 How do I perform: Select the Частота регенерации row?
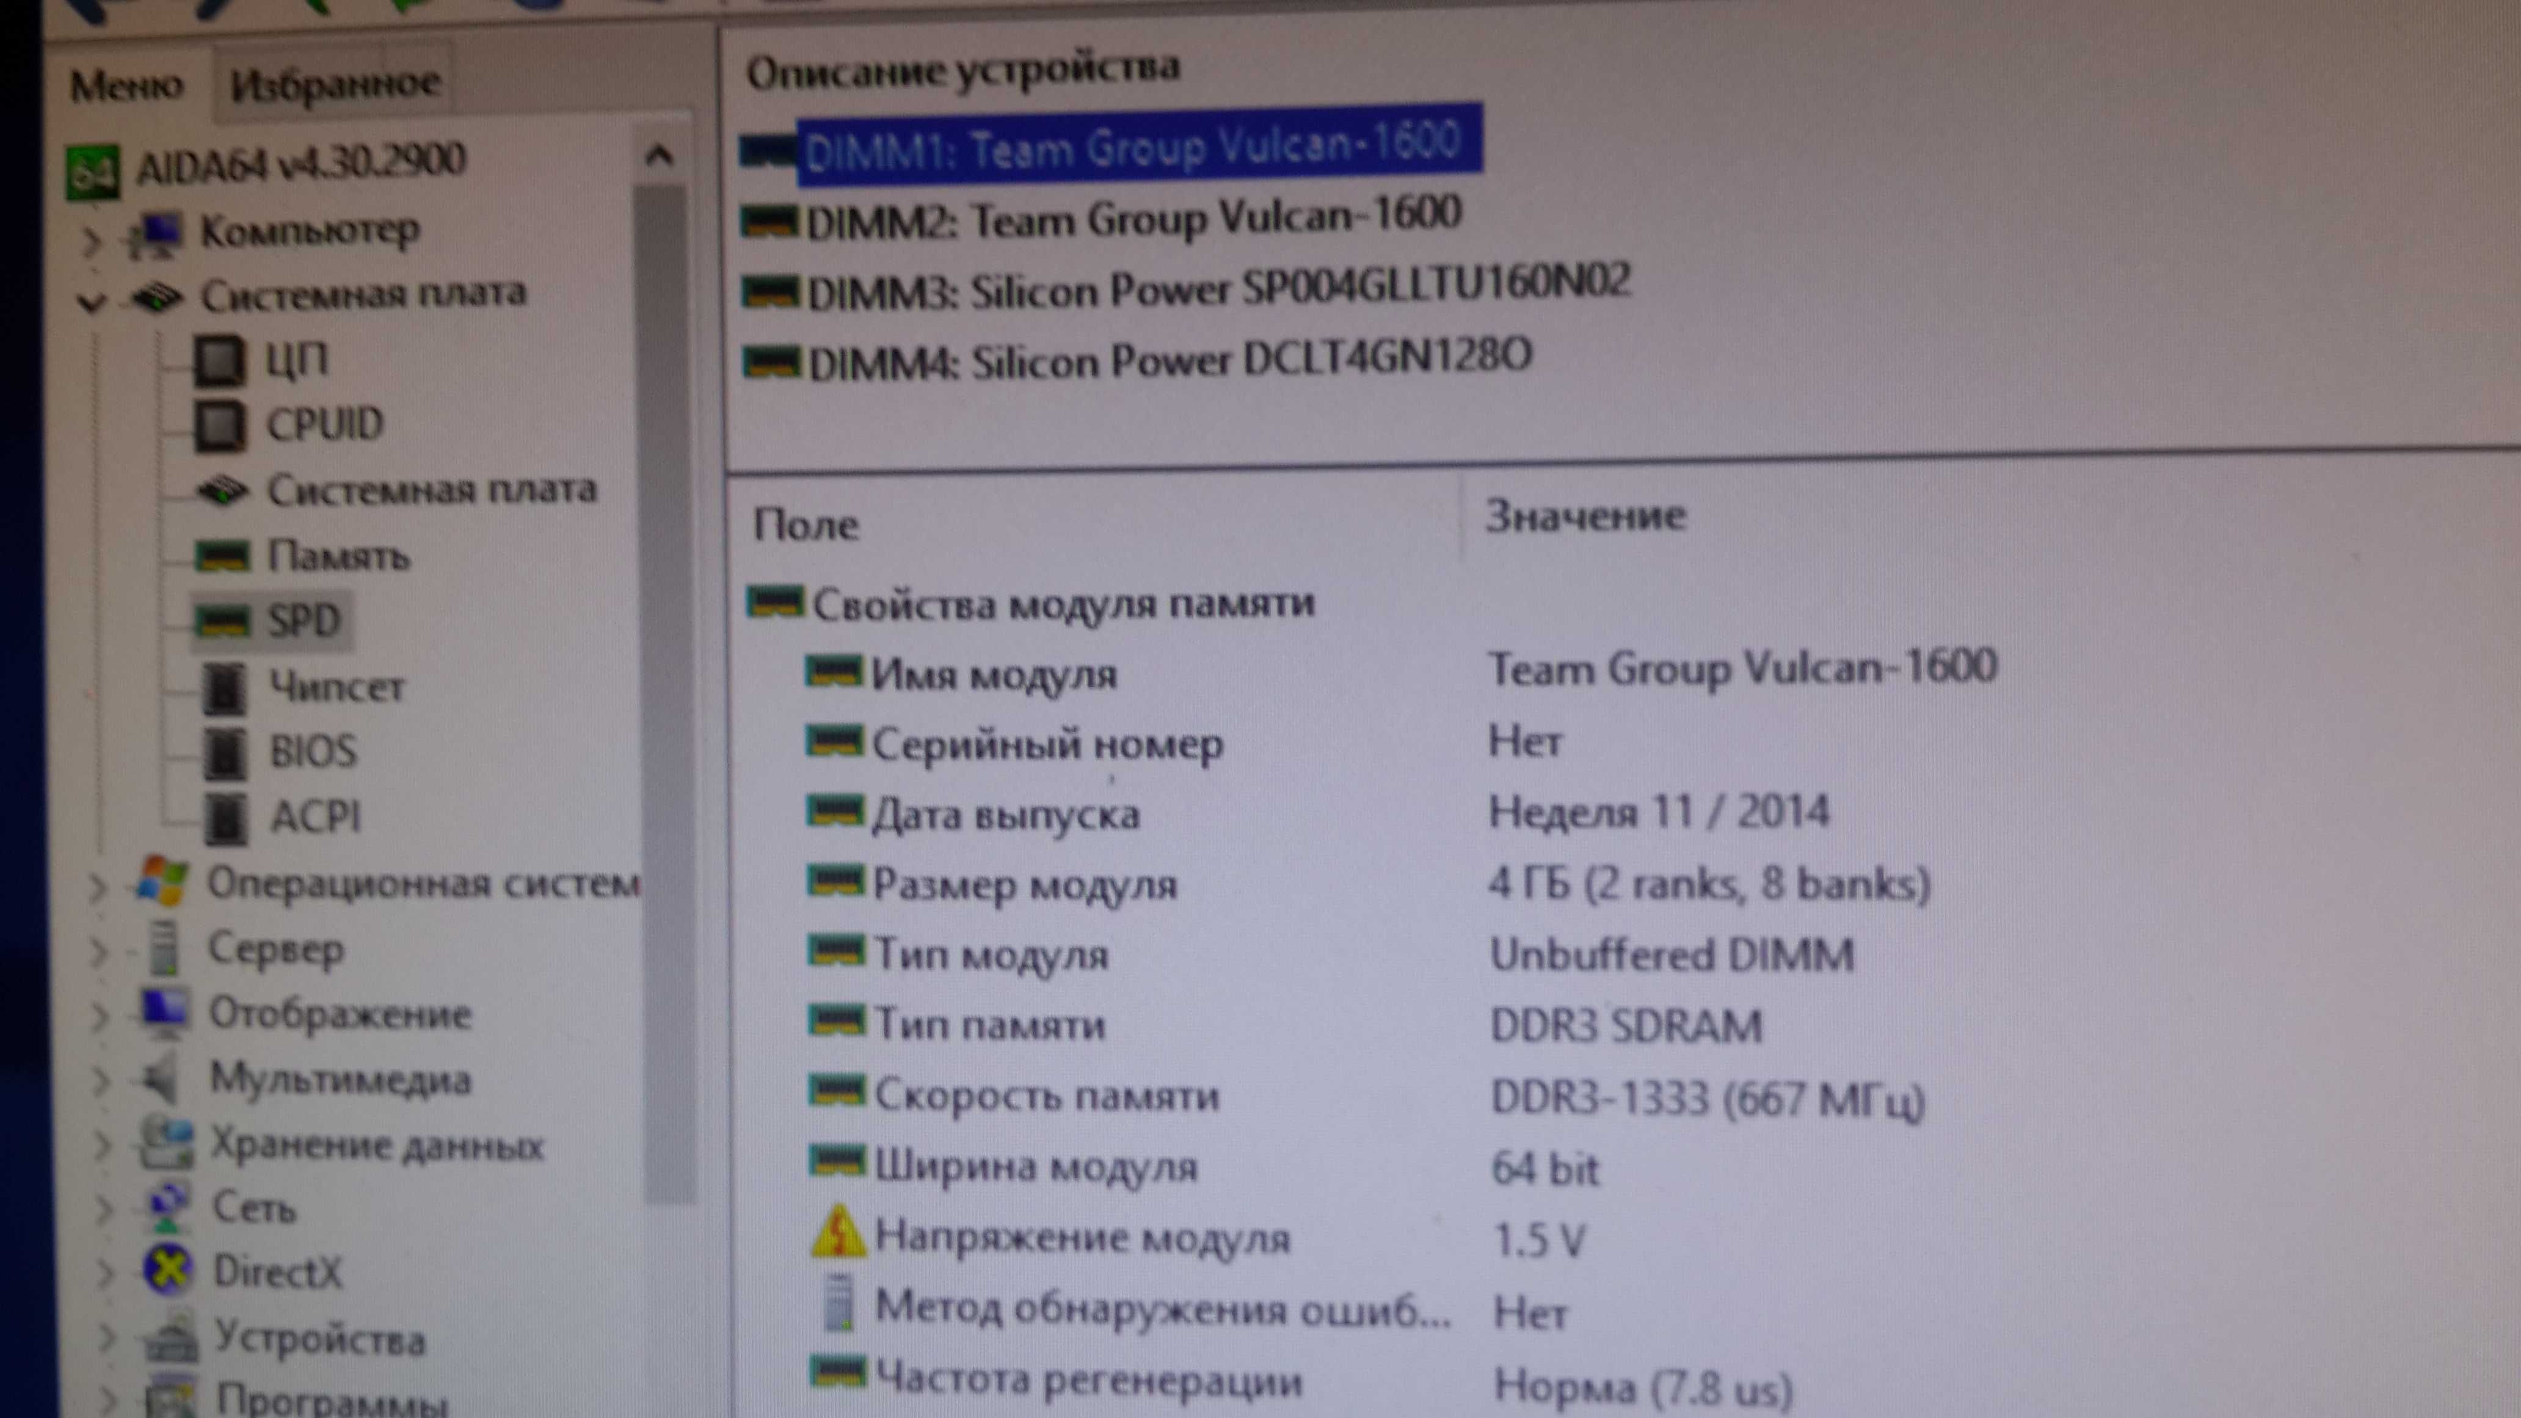click(1301, 1382)
